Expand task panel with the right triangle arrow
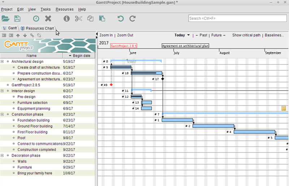The height and width of the screenshot is (186, 289). click(97, 38)
